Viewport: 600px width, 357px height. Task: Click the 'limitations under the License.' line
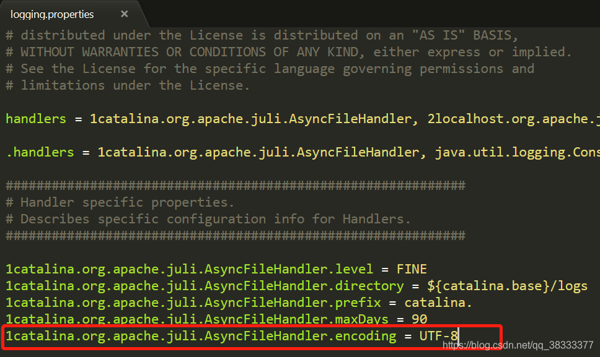(x=128, y=85)
